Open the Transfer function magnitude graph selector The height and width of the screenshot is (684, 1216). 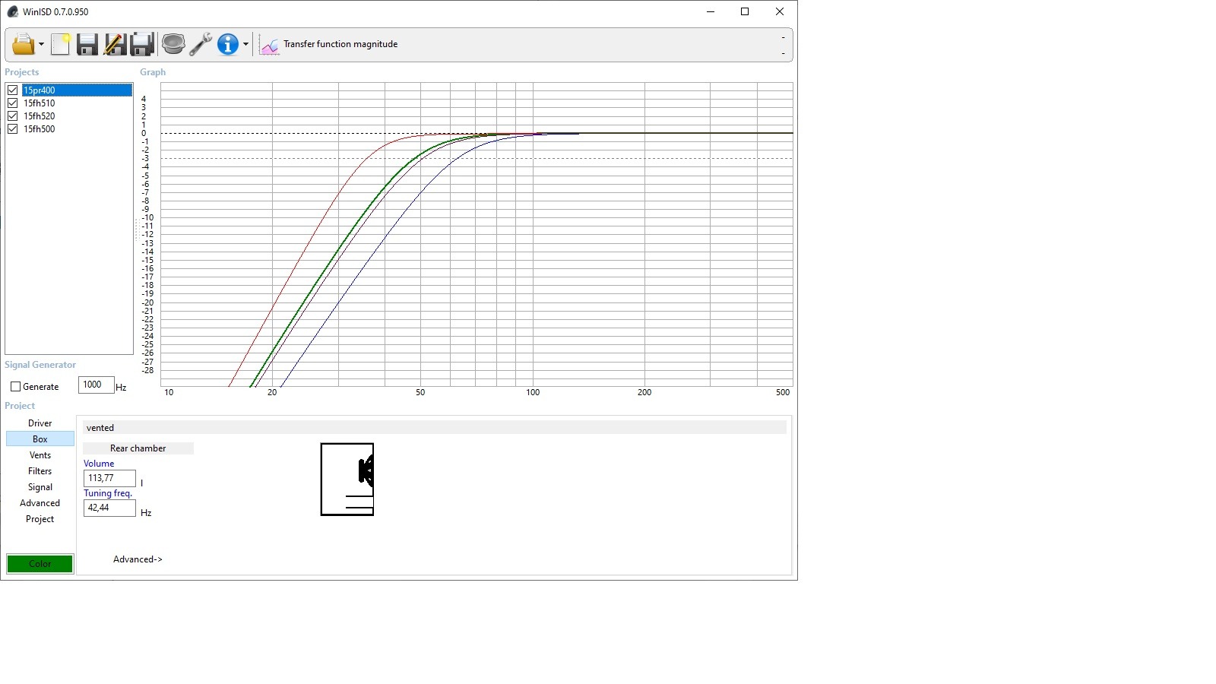[x=340, y=44]
